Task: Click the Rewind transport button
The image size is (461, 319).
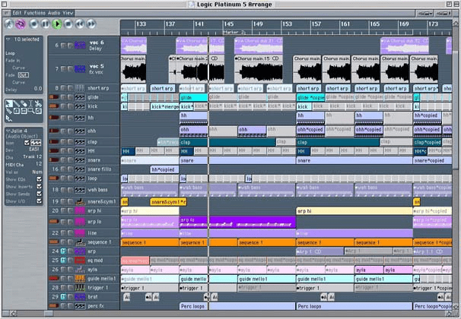Action: coord(80,24)
